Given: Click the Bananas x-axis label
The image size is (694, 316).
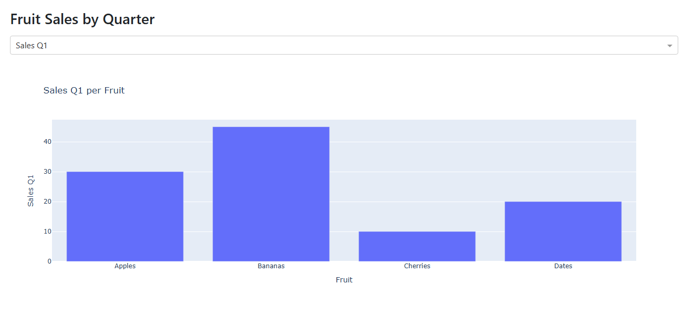Looking at the screenshot, I should 271,266.
